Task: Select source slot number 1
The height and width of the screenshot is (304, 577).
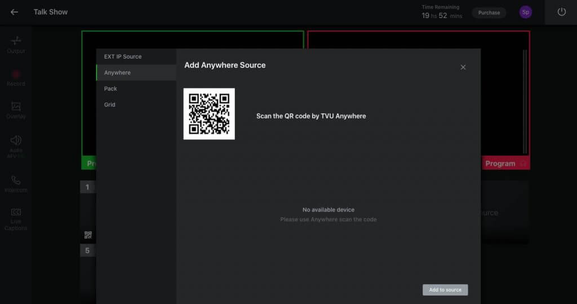Action: 87,187
